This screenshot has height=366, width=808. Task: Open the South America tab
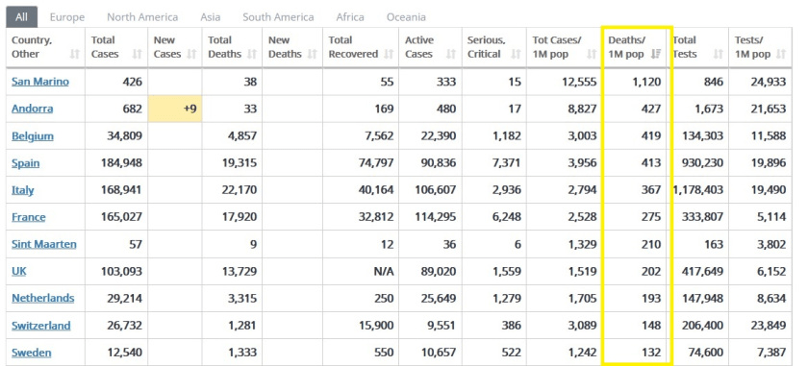(x=278, y=17)
